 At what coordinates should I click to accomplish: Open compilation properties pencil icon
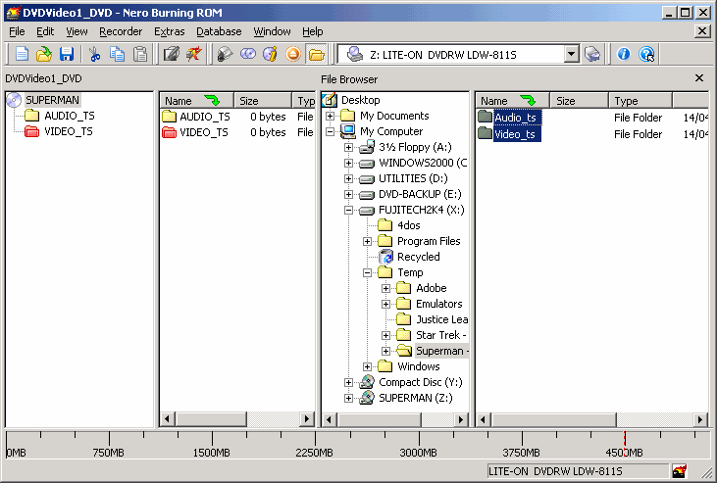(172, 54)
